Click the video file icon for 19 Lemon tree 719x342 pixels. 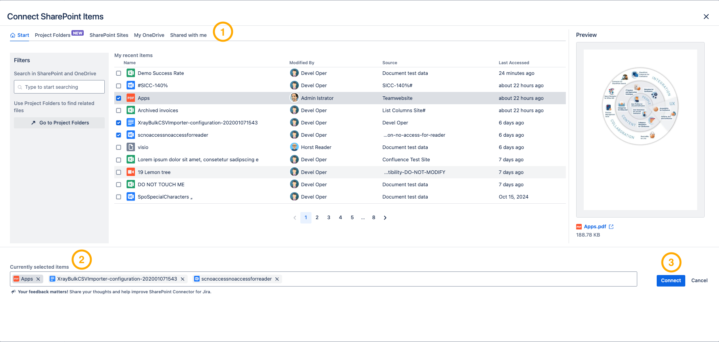click(x=131, y=172)
